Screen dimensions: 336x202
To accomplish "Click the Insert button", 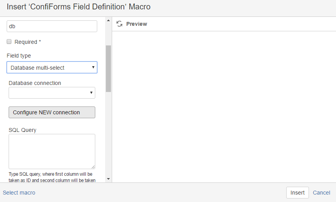I will [x=298, y=193].
